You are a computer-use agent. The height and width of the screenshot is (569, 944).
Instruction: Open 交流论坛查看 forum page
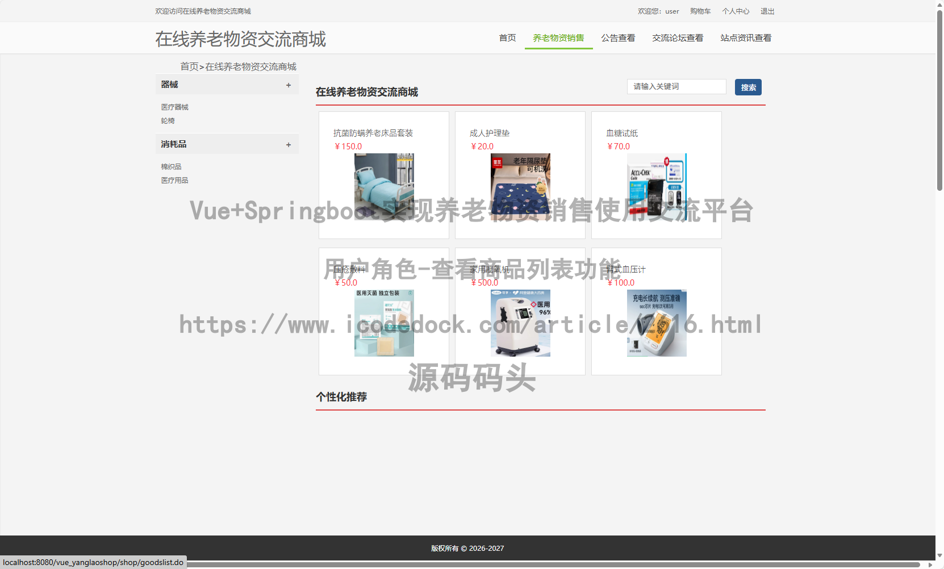tap(678, 38)
